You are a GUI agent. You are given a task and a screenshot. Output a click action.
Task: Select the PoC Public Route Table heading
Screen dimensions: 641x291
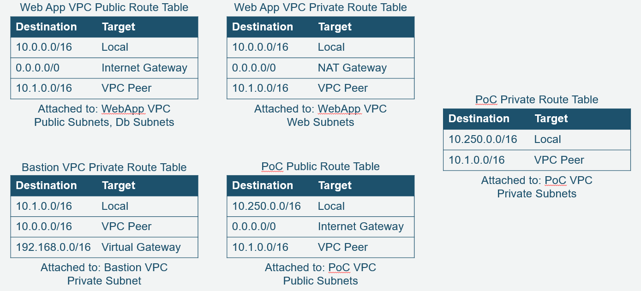pos(321,166)
